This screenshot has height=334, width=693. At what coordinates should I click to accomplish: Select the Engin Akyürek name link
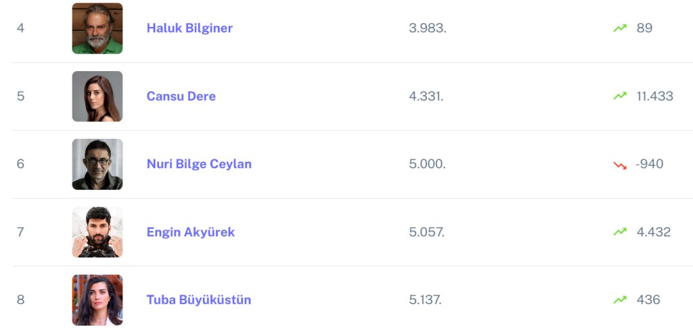191,232
